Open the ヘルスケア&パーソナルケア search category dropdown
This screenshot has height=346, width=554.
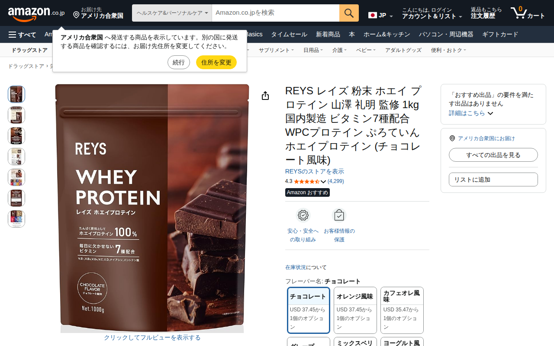[172, 13]
